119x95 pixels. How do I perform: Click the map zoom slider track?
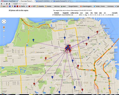pos(4,40)
